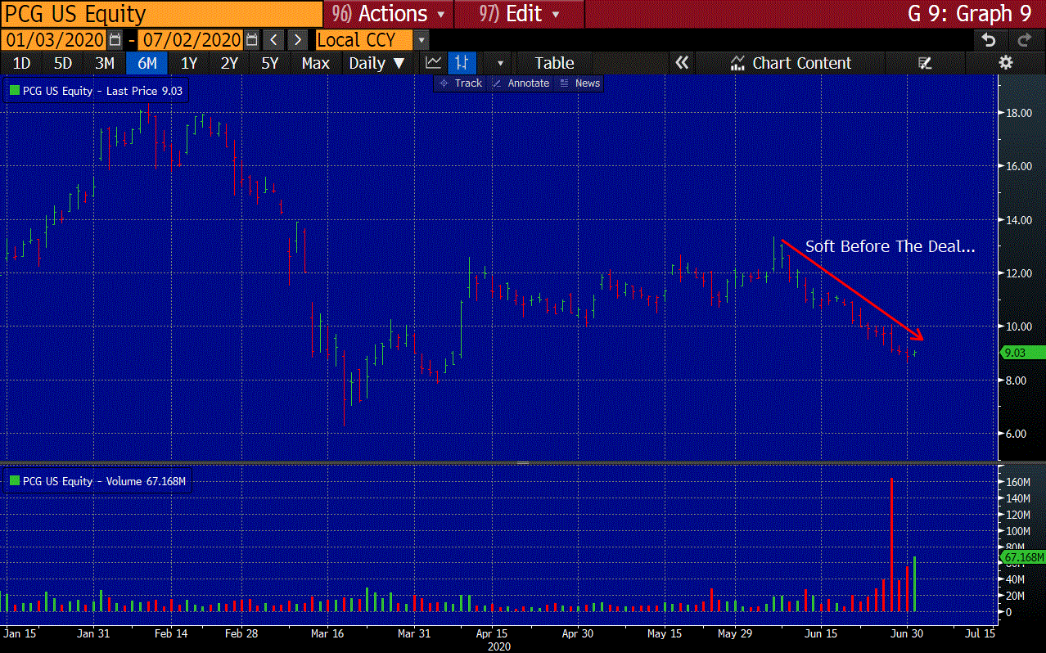Screen dimensions: 1046x653
Task: Open the Edit menu
Action: coord(519,14)
